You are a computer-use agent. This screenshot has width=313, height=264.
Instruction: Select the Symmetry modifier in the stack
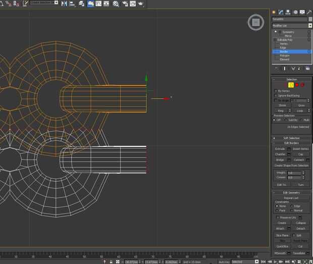pos(288,32)
